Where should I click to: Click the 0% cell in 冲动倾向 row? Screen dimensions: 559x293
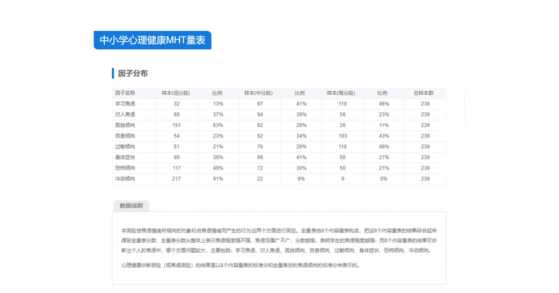coord(384,179)
